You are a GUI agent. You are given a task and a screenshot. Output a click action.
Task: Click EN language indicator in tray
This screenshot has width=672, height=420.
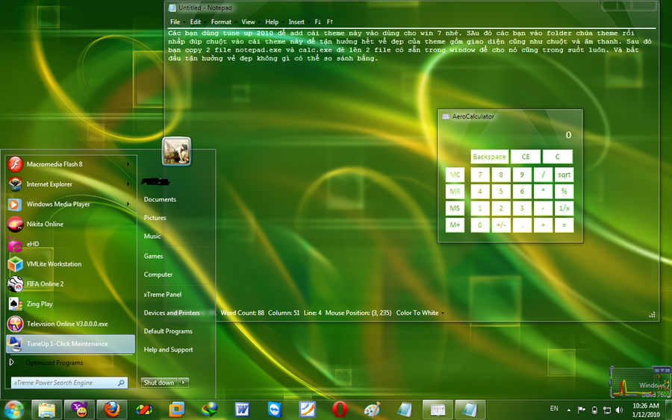point(554,409)
